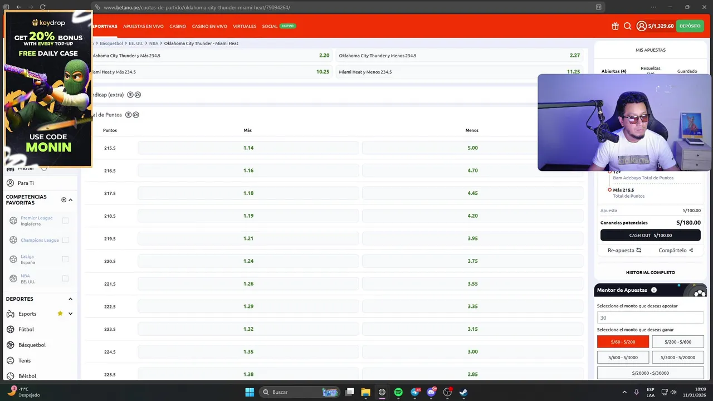Bet on Menos 224.5 at 3.00

472,352
